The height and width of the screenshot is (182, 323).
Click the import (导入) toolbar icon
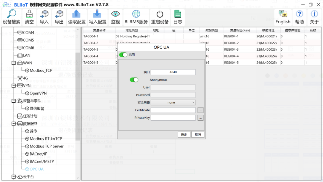[44, 14]
